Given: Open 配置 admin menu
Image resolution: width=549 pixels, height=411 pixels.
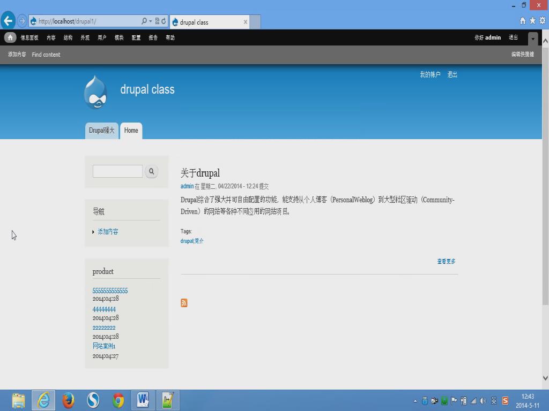Looking at the screenshot, I should [x=136, y=38].
